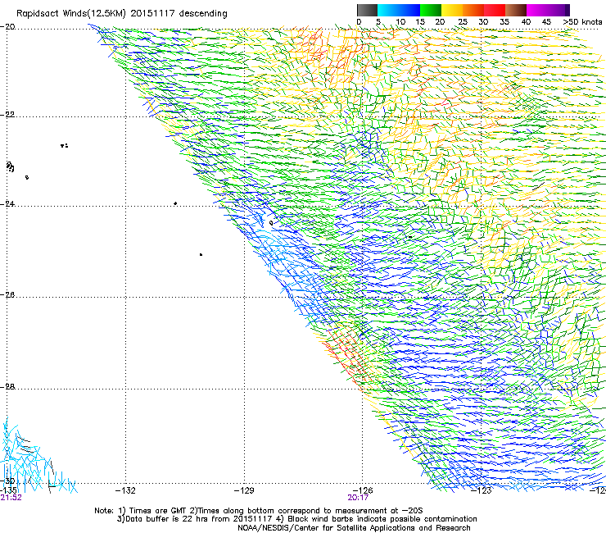Click the longitude label '-126'
The image size is (606, 533).
pos(363,490)
